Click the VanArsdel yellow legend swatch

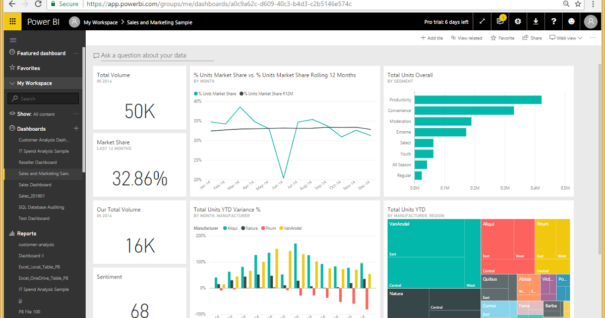pos(281,228)
